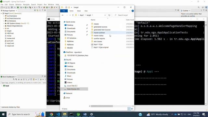Select the test-classes folder

98,41
